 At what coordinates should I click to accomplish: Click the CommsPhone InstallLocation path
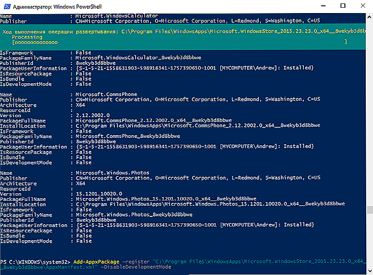(x=198, y=126)
